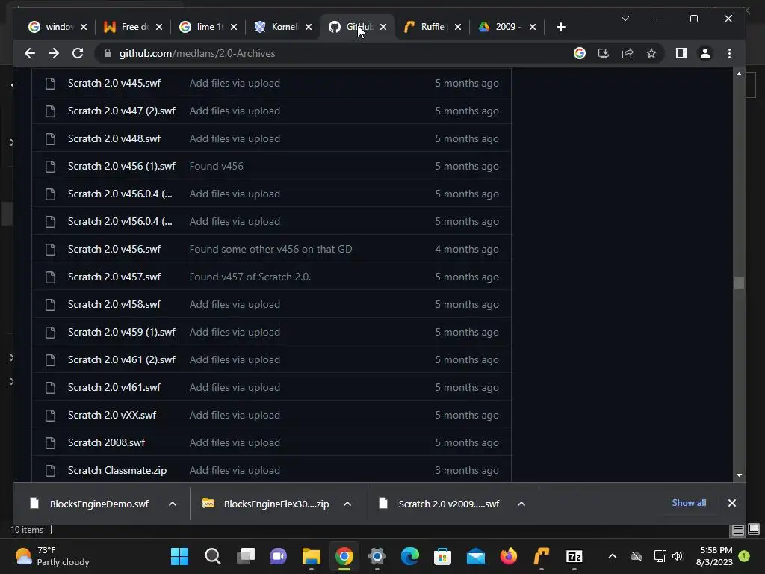Viewport: 765px width, 574px height.
Task: Open Scratch 2.0 v457.swf file
Action: pos(114,277)
